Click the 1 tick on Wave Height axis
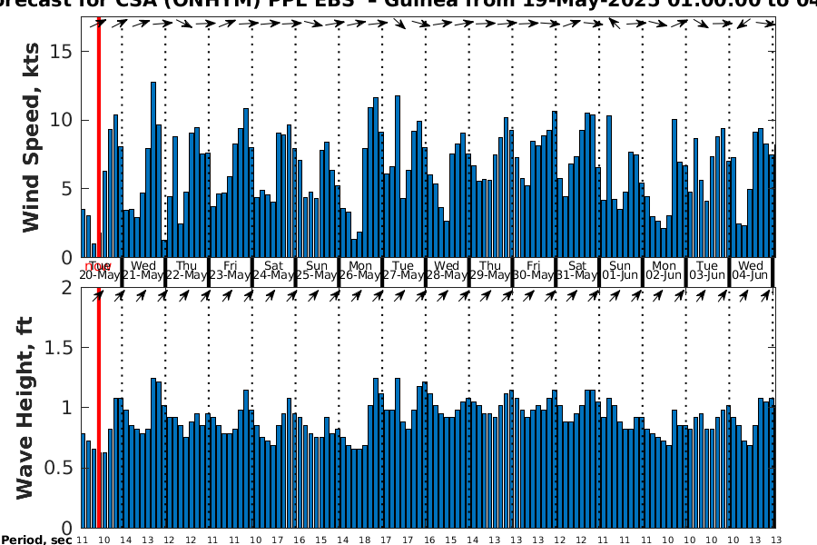This screenshot has height=545, width=817. pyautogui.click(x=67, y=407)
